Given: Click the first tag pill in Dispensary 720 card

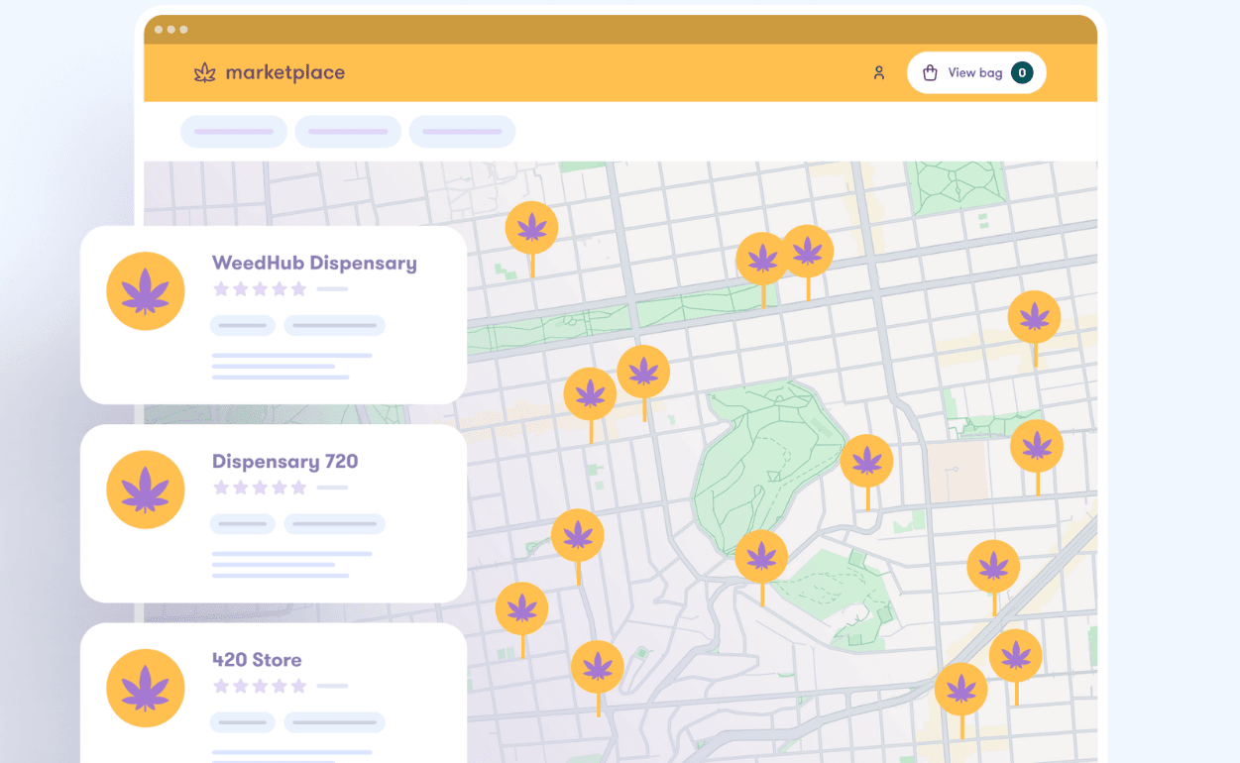Looking at the screenshot, I should click(x=243, y=523).
